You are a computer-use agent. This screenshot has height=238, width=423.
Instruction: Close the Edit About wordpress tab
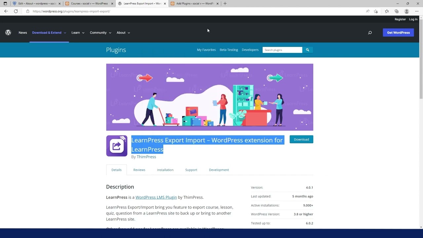tap(59, 4)
